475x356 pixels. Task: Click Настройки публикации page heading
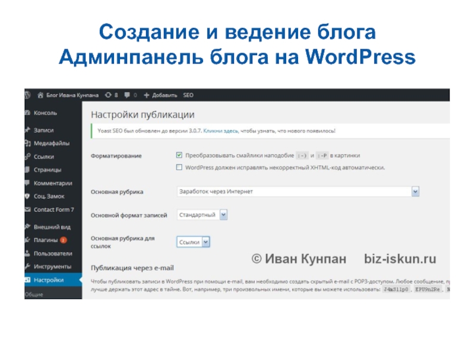tap(142, 115)
